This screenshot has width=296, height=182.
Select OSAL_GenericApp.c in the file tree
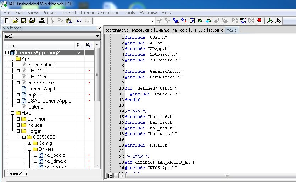(x=49, y=101)
